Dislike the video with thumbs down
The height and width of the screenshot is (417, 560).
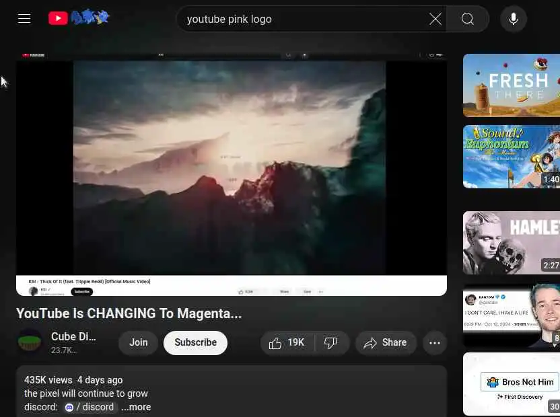(x=331, y=343)
